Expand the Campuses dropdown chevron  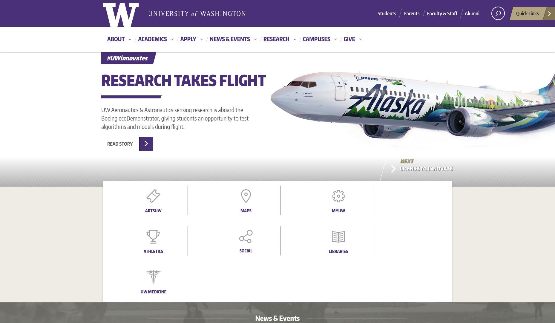pos(335,39)
